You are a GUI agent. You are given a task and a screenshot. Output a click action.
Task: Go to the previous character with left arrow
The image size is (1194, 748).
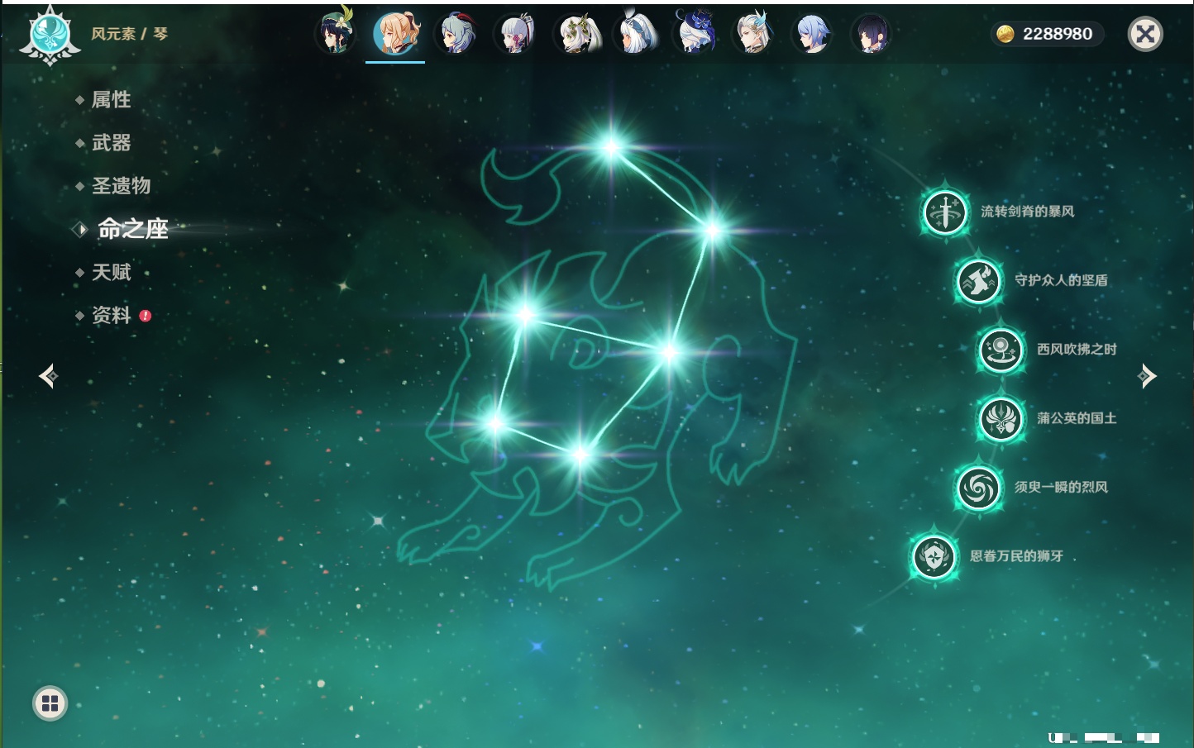tap(48, 376)
